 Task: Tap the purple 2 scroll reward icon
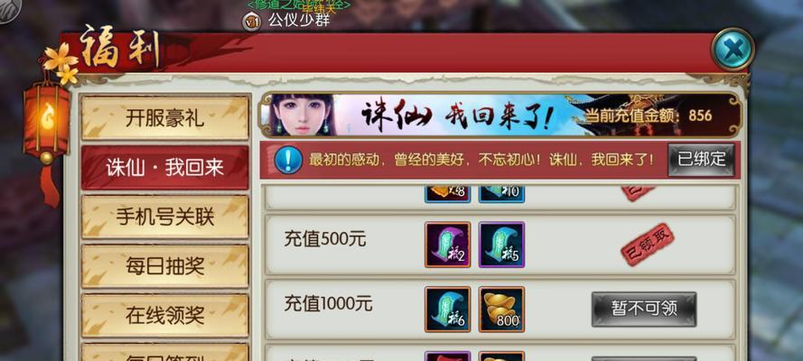[448, 245]
